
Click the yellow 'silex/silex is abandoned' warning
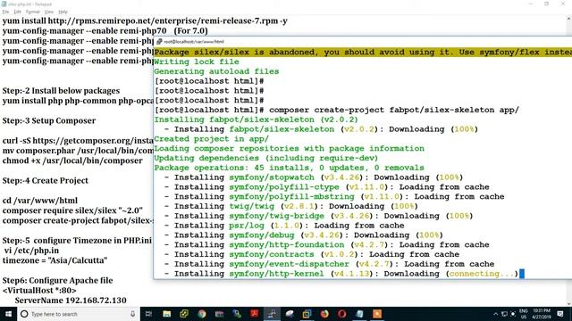pos(363,52)
